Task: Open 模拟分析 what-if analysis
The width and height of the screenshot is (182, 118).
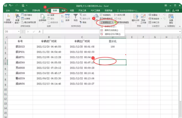Action: pyautogui.click(x=136, y=19)
